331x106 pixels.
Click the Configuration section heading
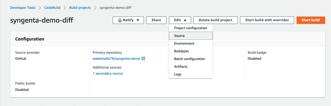click(x=30, y=39)
